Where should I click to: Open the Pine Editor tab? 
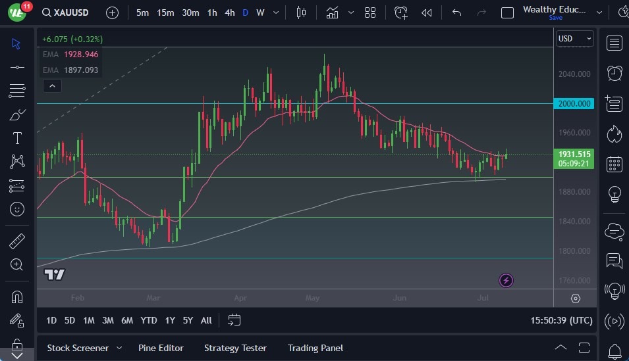tap(161, 349)
